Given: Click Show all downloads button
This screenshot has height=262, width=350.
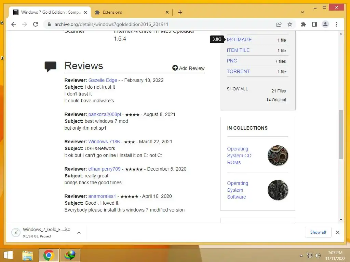Looking at the screenshot, I should point(318,232).
